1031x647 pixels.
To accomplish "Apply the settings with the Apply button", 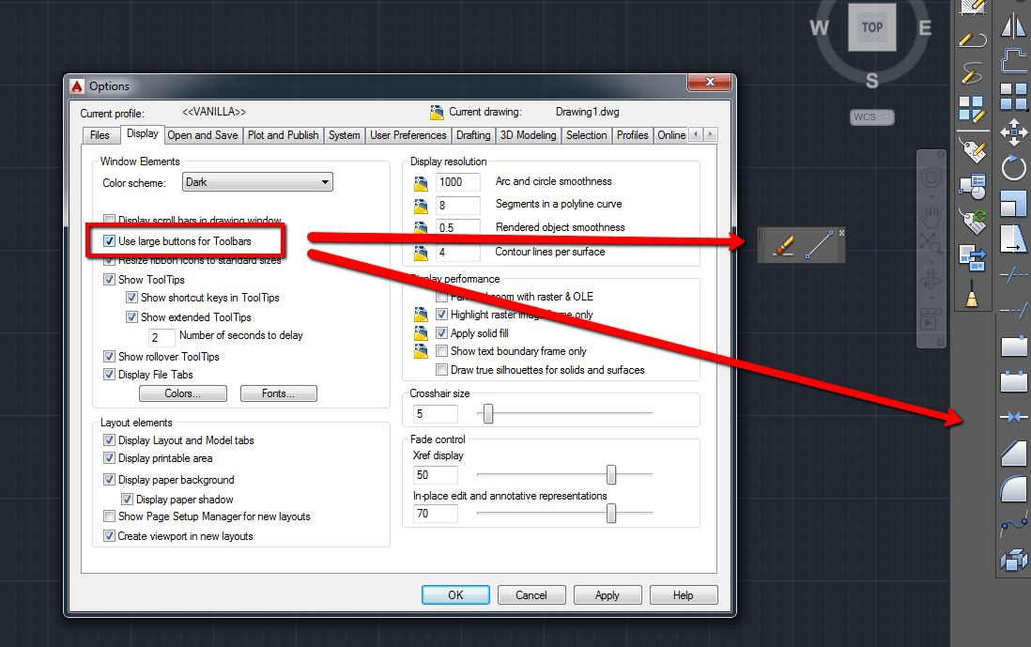I will click(x=608, y=594).
